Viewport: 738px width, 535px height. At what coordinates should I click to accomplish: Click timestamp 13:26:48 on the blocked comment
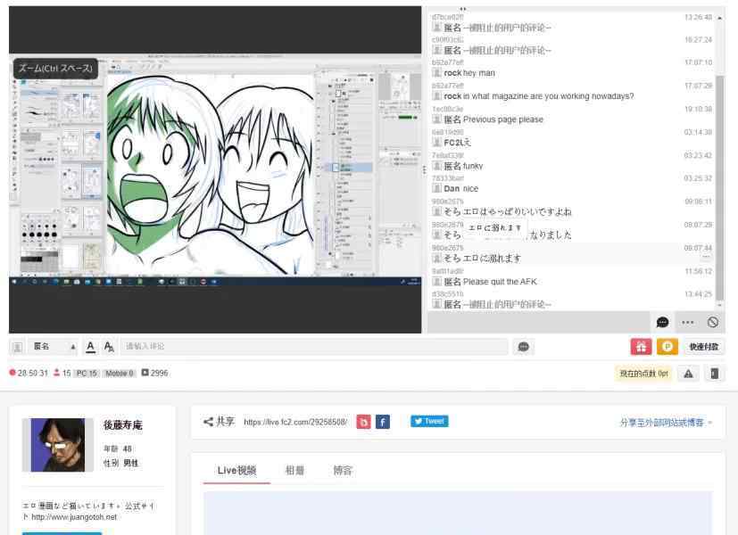pyautogui.click(x=698, y=18)
